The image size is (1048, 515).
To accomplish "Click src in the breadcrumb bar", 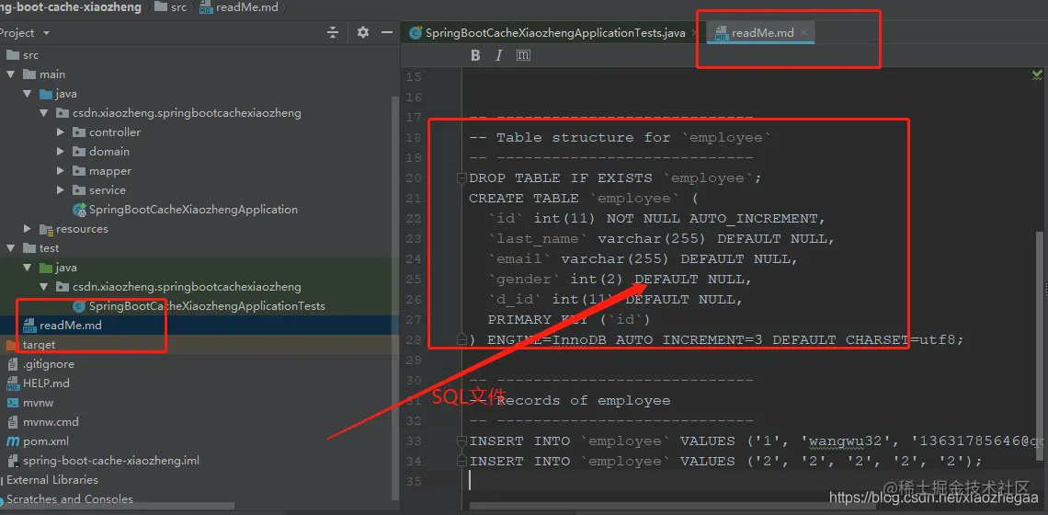I will click(171, 7).
